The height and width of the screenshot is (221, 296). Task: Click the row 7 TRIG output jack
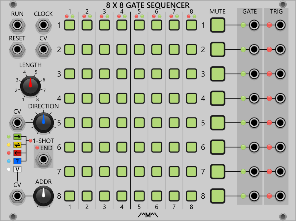tap(280, 172)
